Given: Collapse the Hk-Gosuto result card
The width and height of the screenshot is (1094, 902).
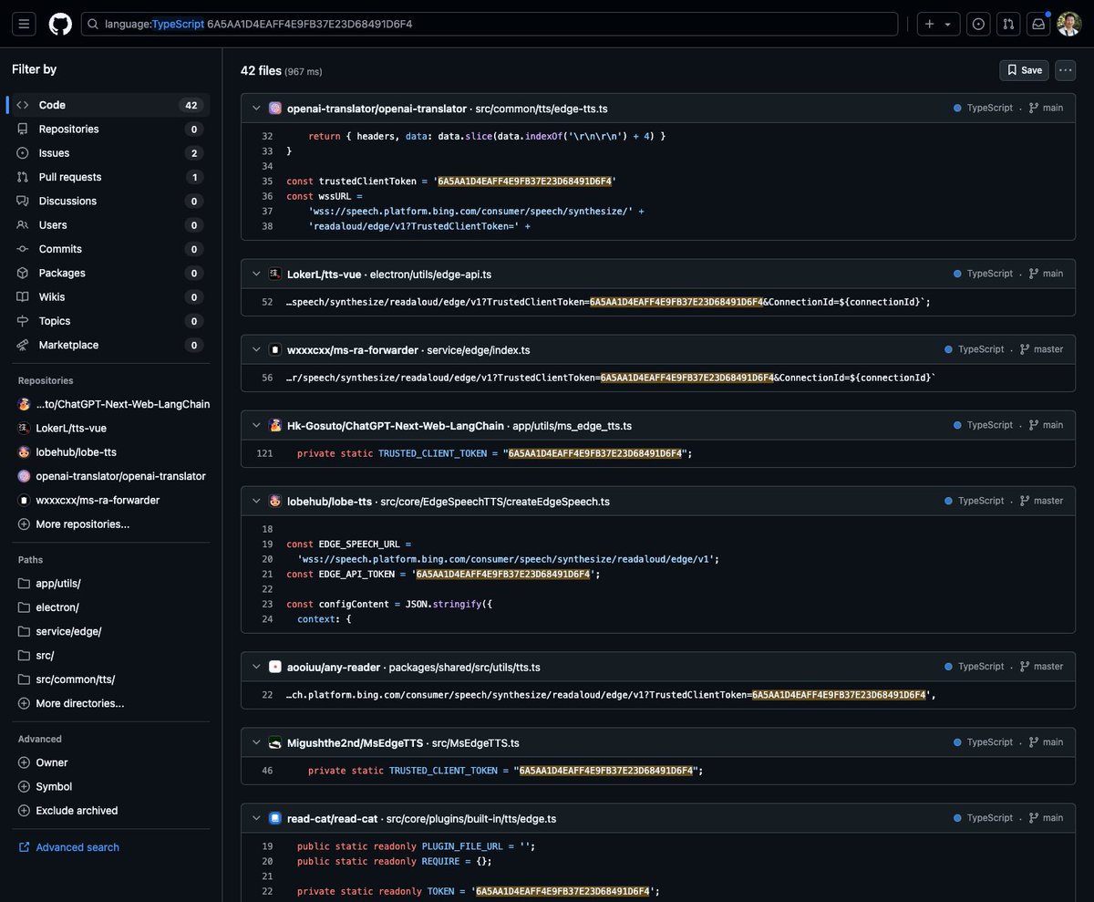Looking at the screenshot, I should 256,425.
